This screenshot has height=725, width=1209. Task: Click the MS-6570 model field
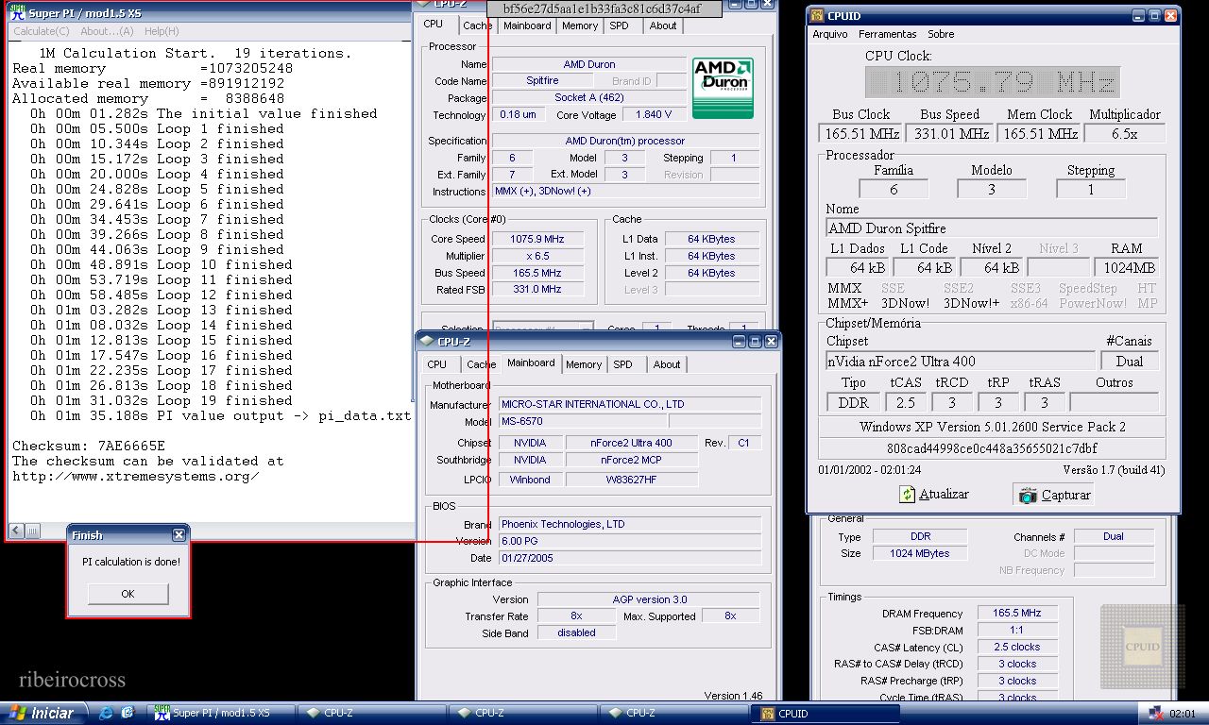pos(582,421)
